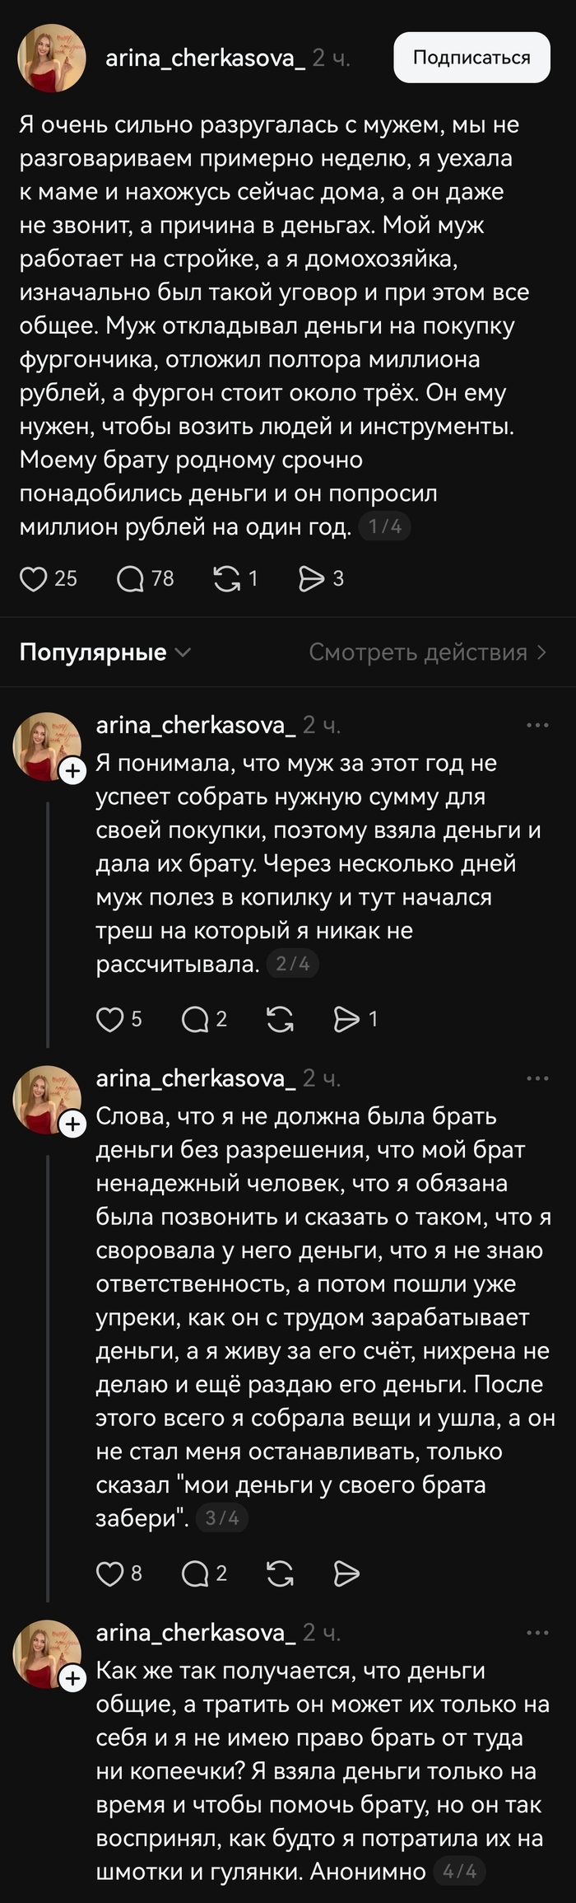Follow author via plus badge on 2/4 avatar
Viewport: 576px width, 1903px height.
pos(72,771)
